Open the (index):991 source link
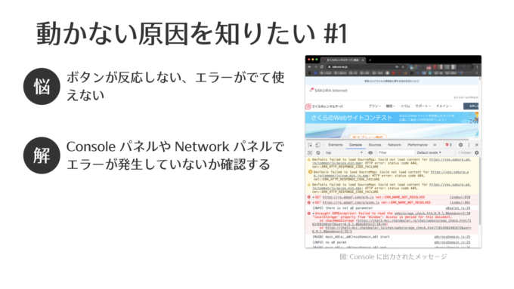Viewport: 514px width, 289px height. tap(460, 202)
